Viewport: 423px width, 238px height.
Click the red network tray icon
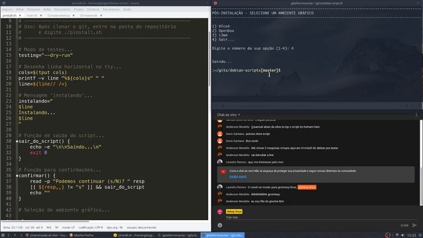[388, 235]
